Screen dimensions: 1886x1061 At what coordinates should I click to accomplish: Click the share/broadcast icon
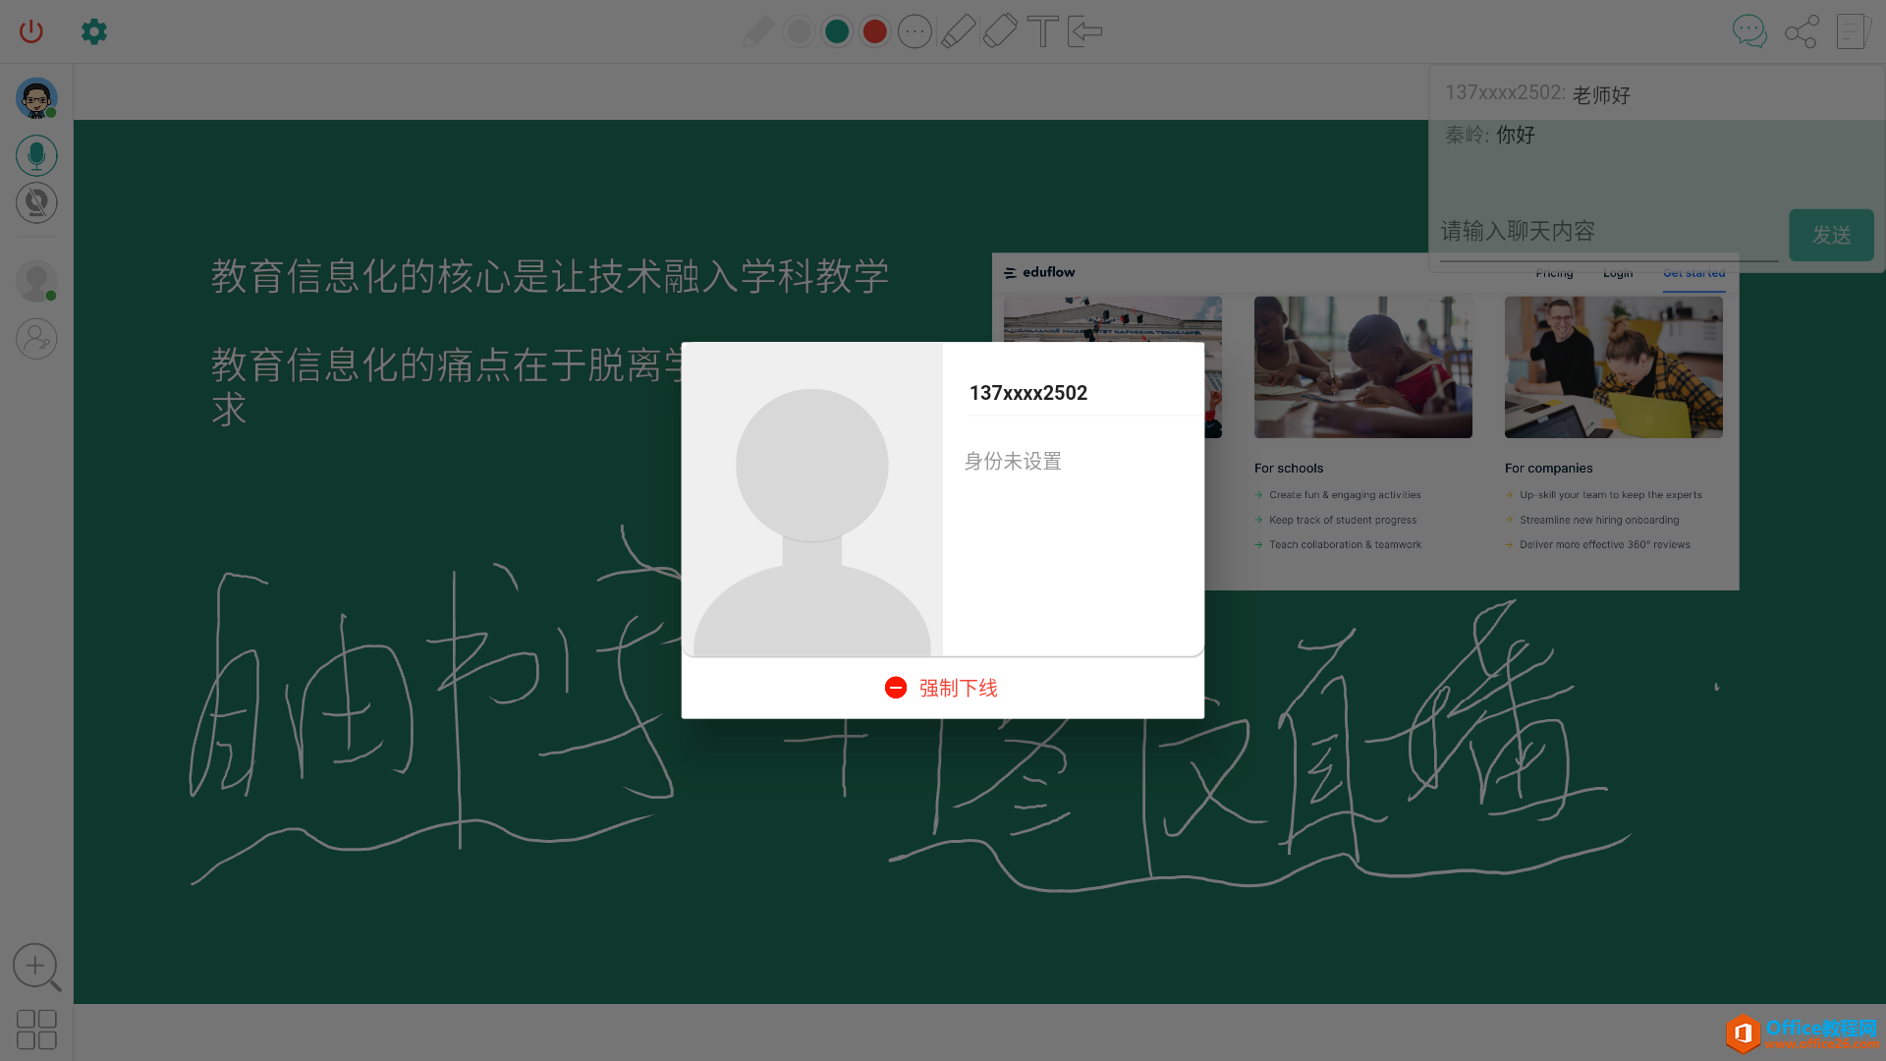click(x=1801, y=31)
